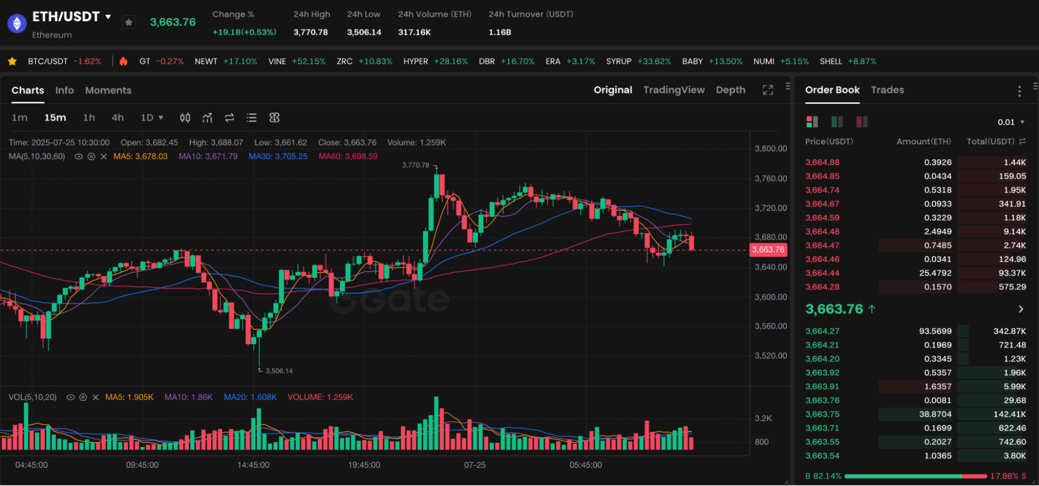Image resolution: width=1039 pixels, height=486 pixels.
Task: Select the 3,664.27 bid row
Action: (x=915, y=331)
